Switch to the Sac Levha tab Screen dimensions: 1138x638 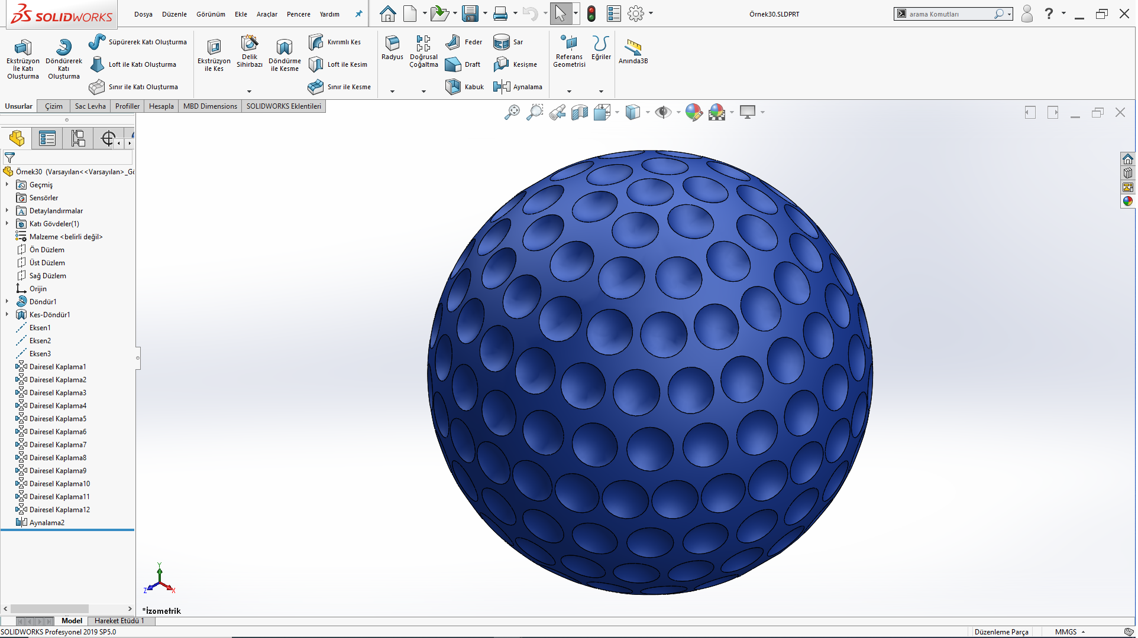point(90,106)
